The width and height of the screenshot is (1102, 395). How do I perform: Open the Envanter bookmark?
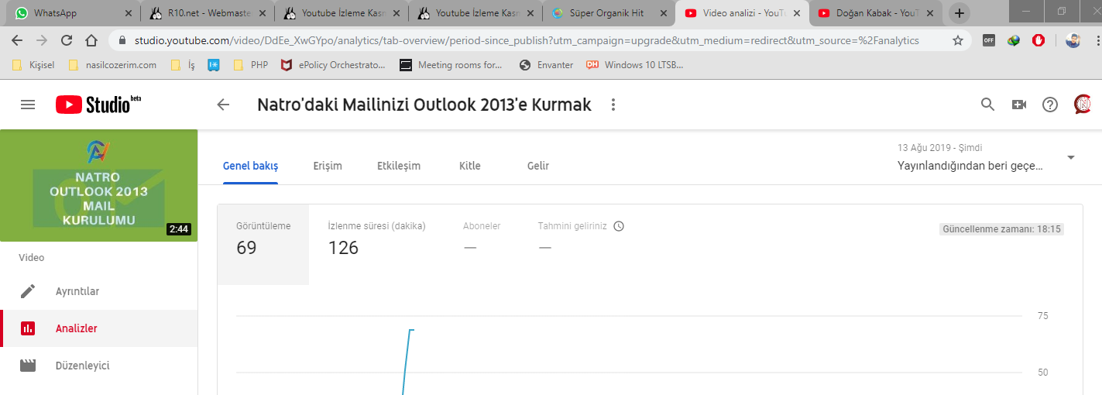click(x=547, y=65)
